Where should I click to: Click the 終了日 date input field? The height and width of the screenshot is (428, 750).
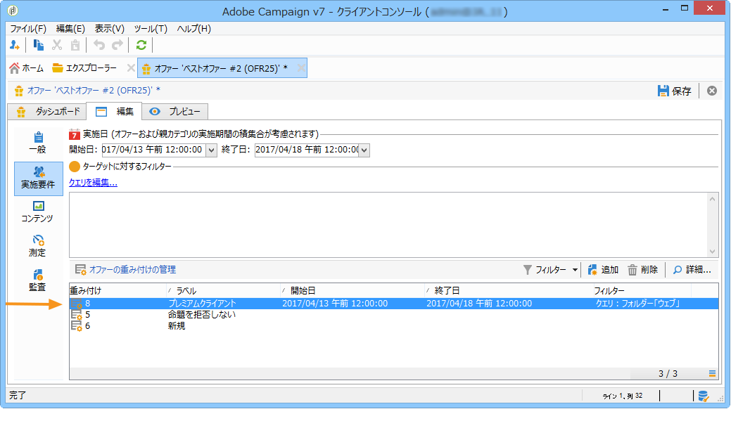point(307,150)
